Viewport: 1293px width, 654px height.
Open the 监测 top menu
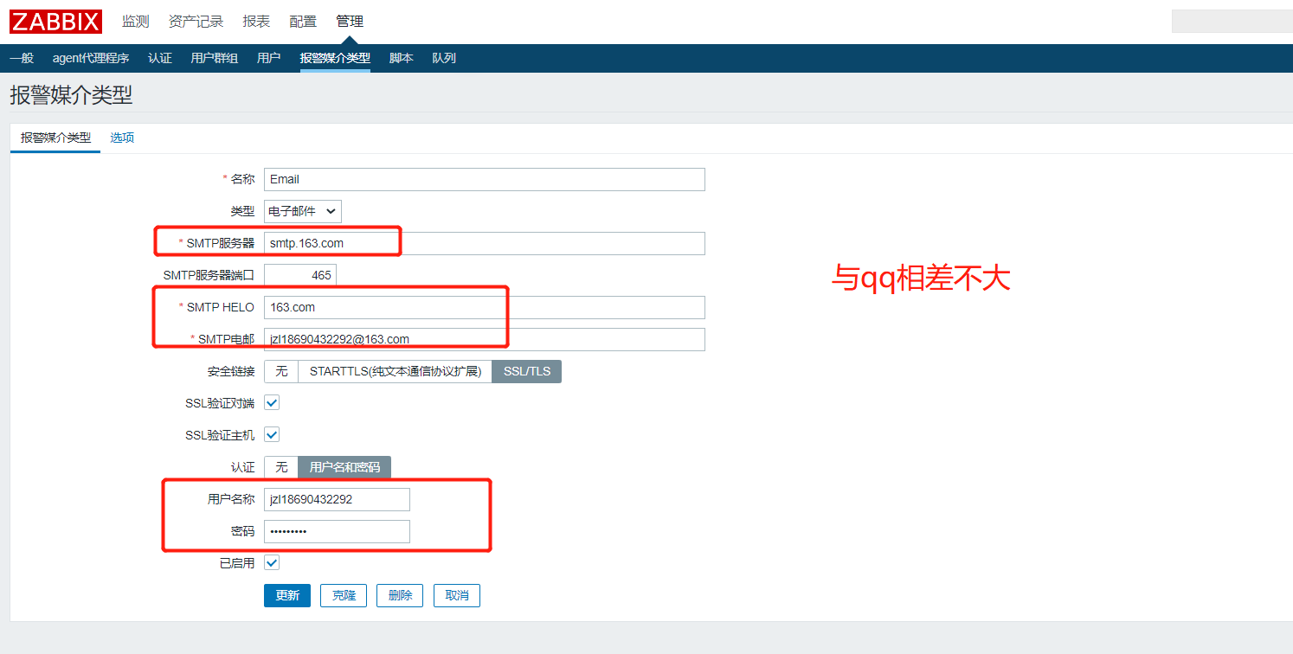(135, 22)
